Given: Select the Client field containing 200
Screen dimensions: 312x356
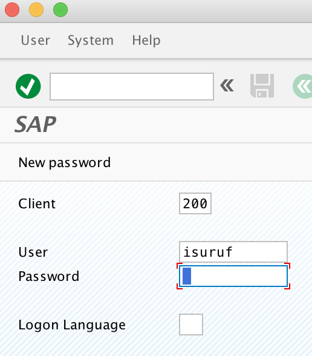Looking at the screenshot, I should point(195,203).
